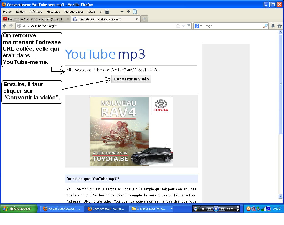The height and width of the screenshot is (225, 284).
Task: Zoom out with the minus icon
Action: click(x=122, y=12)
